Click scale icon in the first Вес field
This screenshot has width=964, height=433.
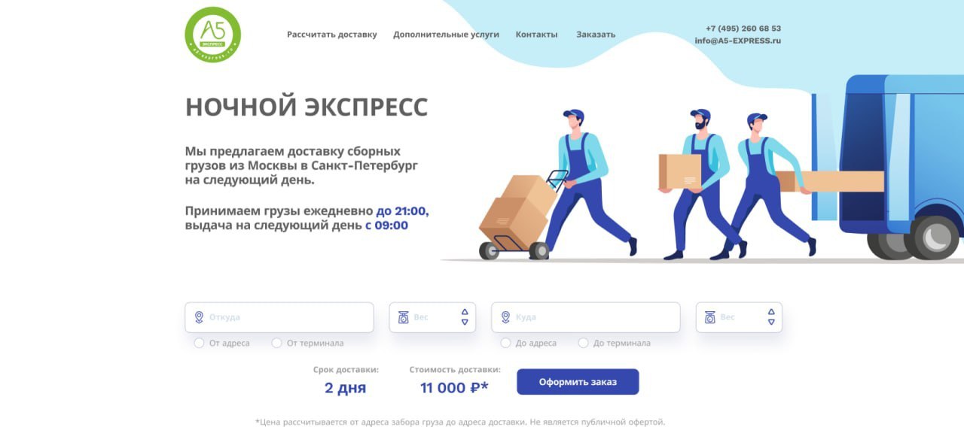[x=404, y=317]
